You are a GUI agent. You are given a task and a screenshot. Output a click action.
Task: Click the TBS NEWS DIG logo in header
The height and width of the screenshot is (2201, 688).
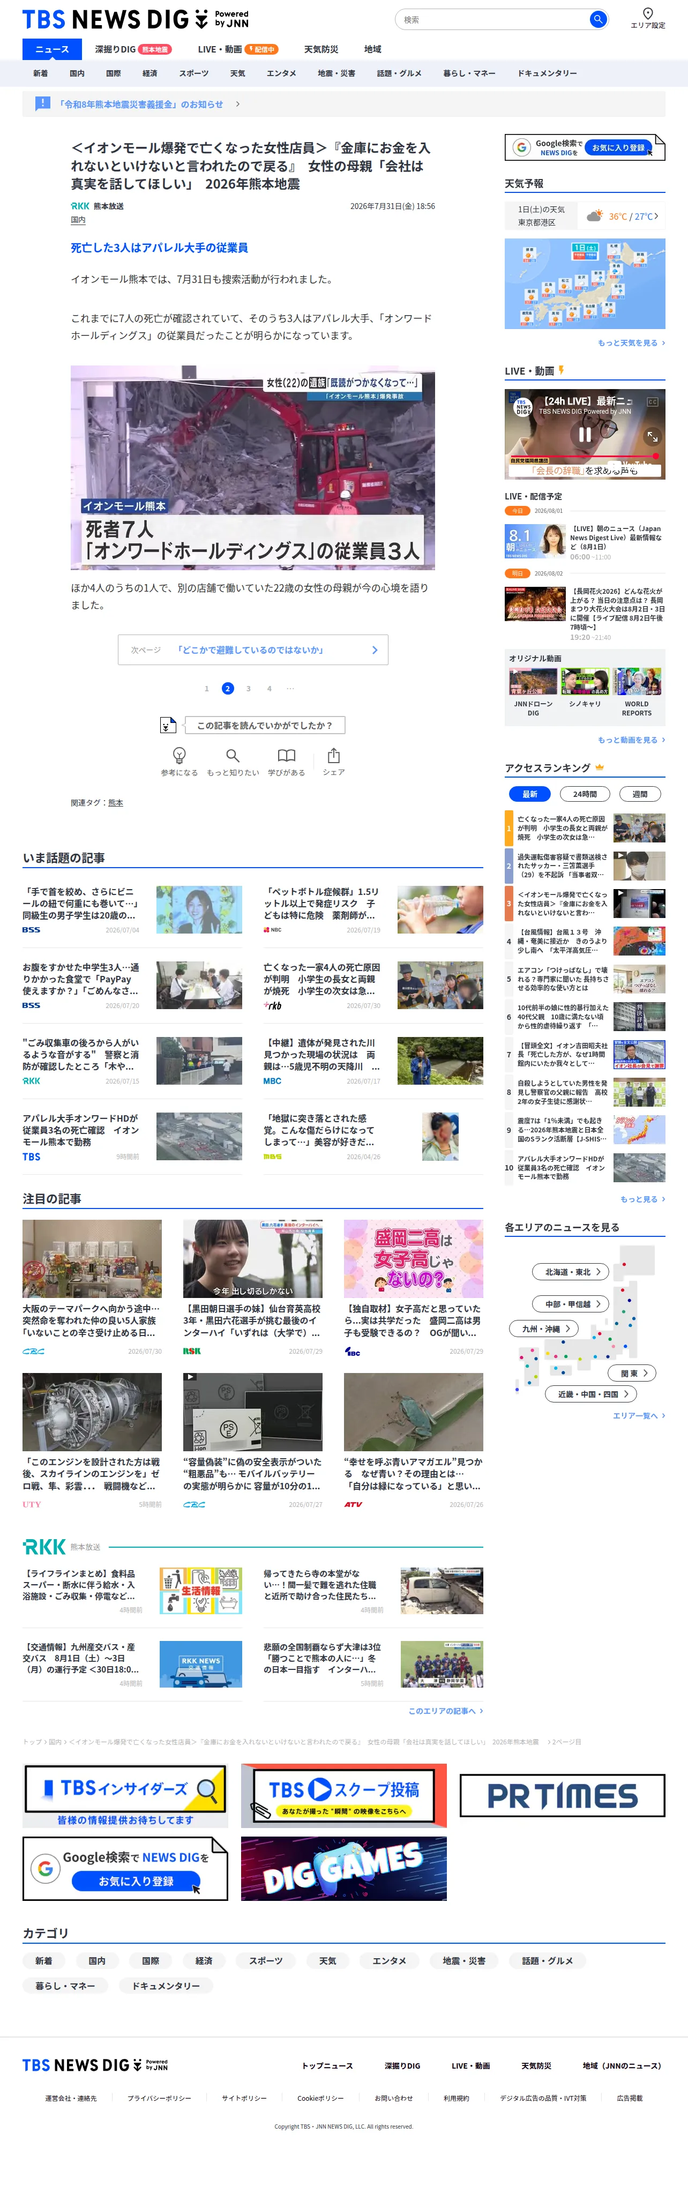[135, 19]
